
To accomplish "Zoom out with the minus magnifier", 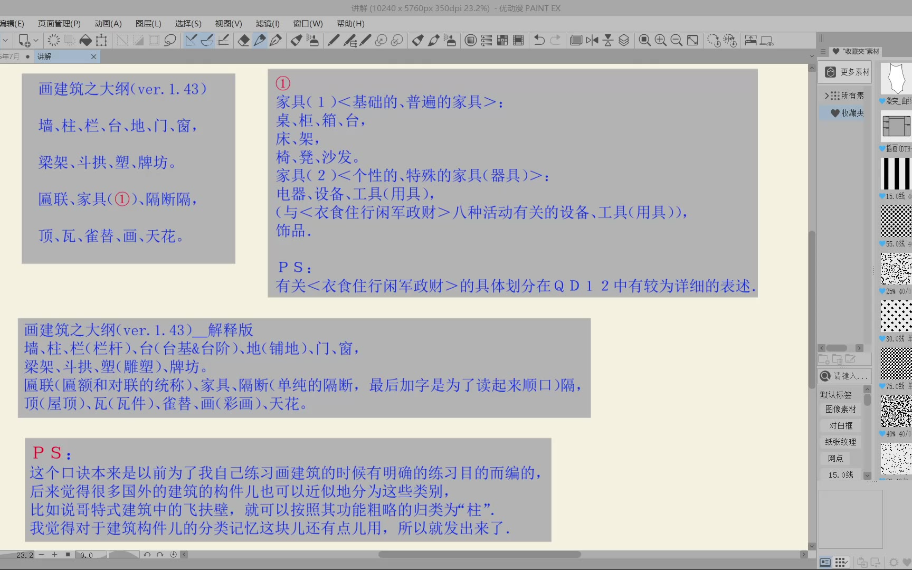I will tap(676, 41).
